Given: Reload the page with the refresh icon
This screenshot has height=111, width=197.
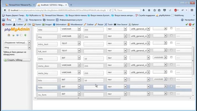Looking at the screenshot, I should (x=110, y=10).
